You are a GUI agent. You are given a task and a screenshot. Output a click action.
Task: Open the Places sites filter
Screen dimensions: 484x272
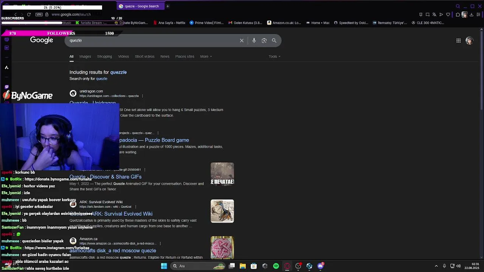[185, 56]
